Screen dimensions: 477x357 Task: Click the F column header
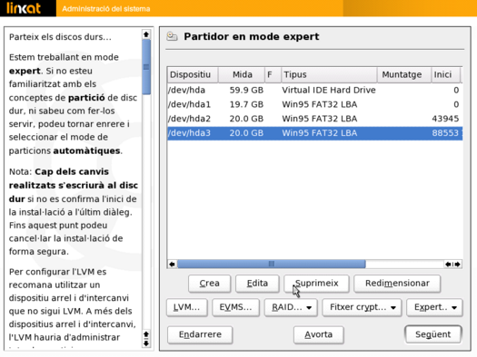tap(273, 74)
